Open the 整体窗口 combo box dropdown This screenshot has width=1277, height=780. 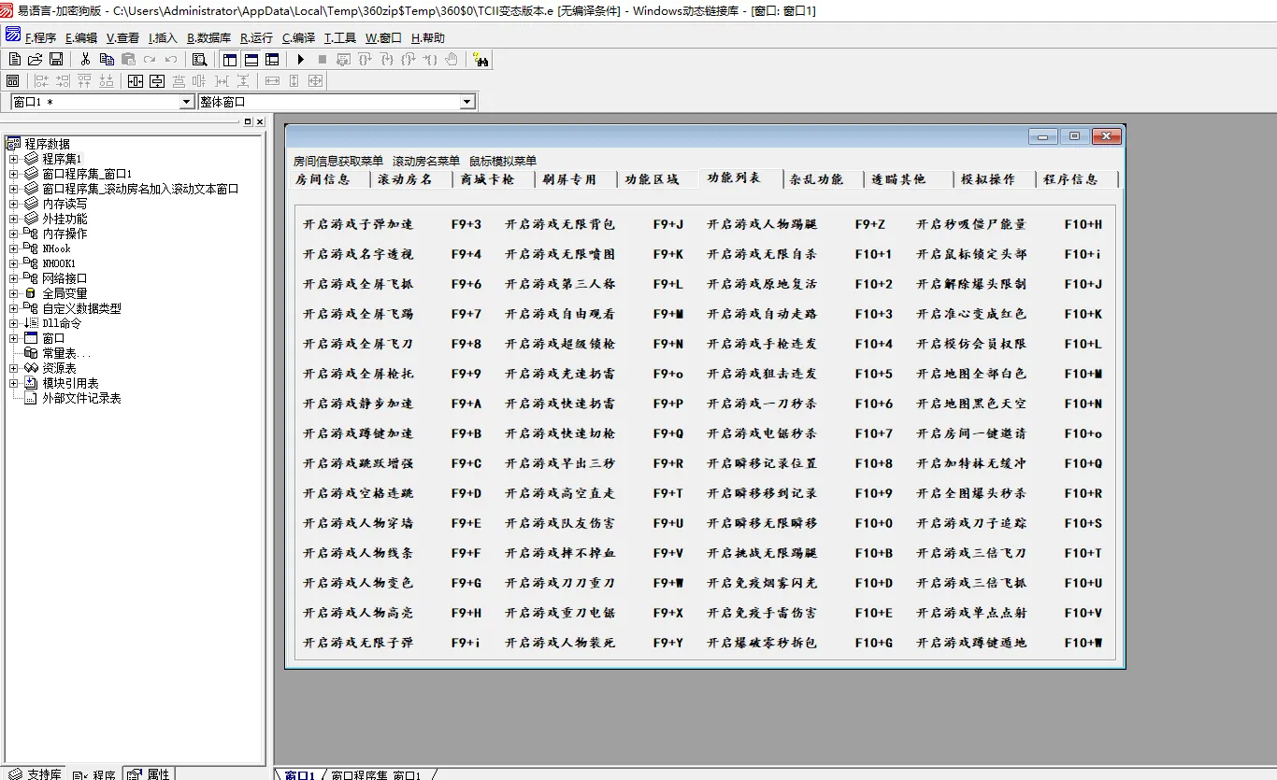(467, 102)
